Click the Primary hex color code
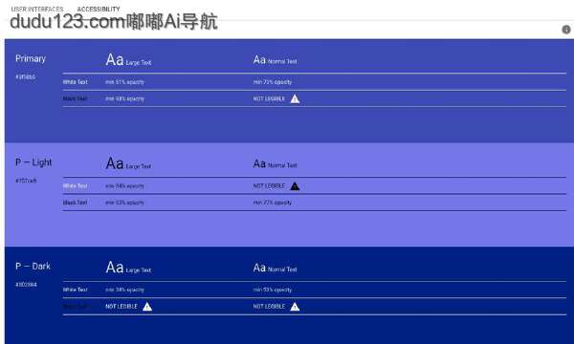The width and height of the screenshot is (574, 344). 26,76
